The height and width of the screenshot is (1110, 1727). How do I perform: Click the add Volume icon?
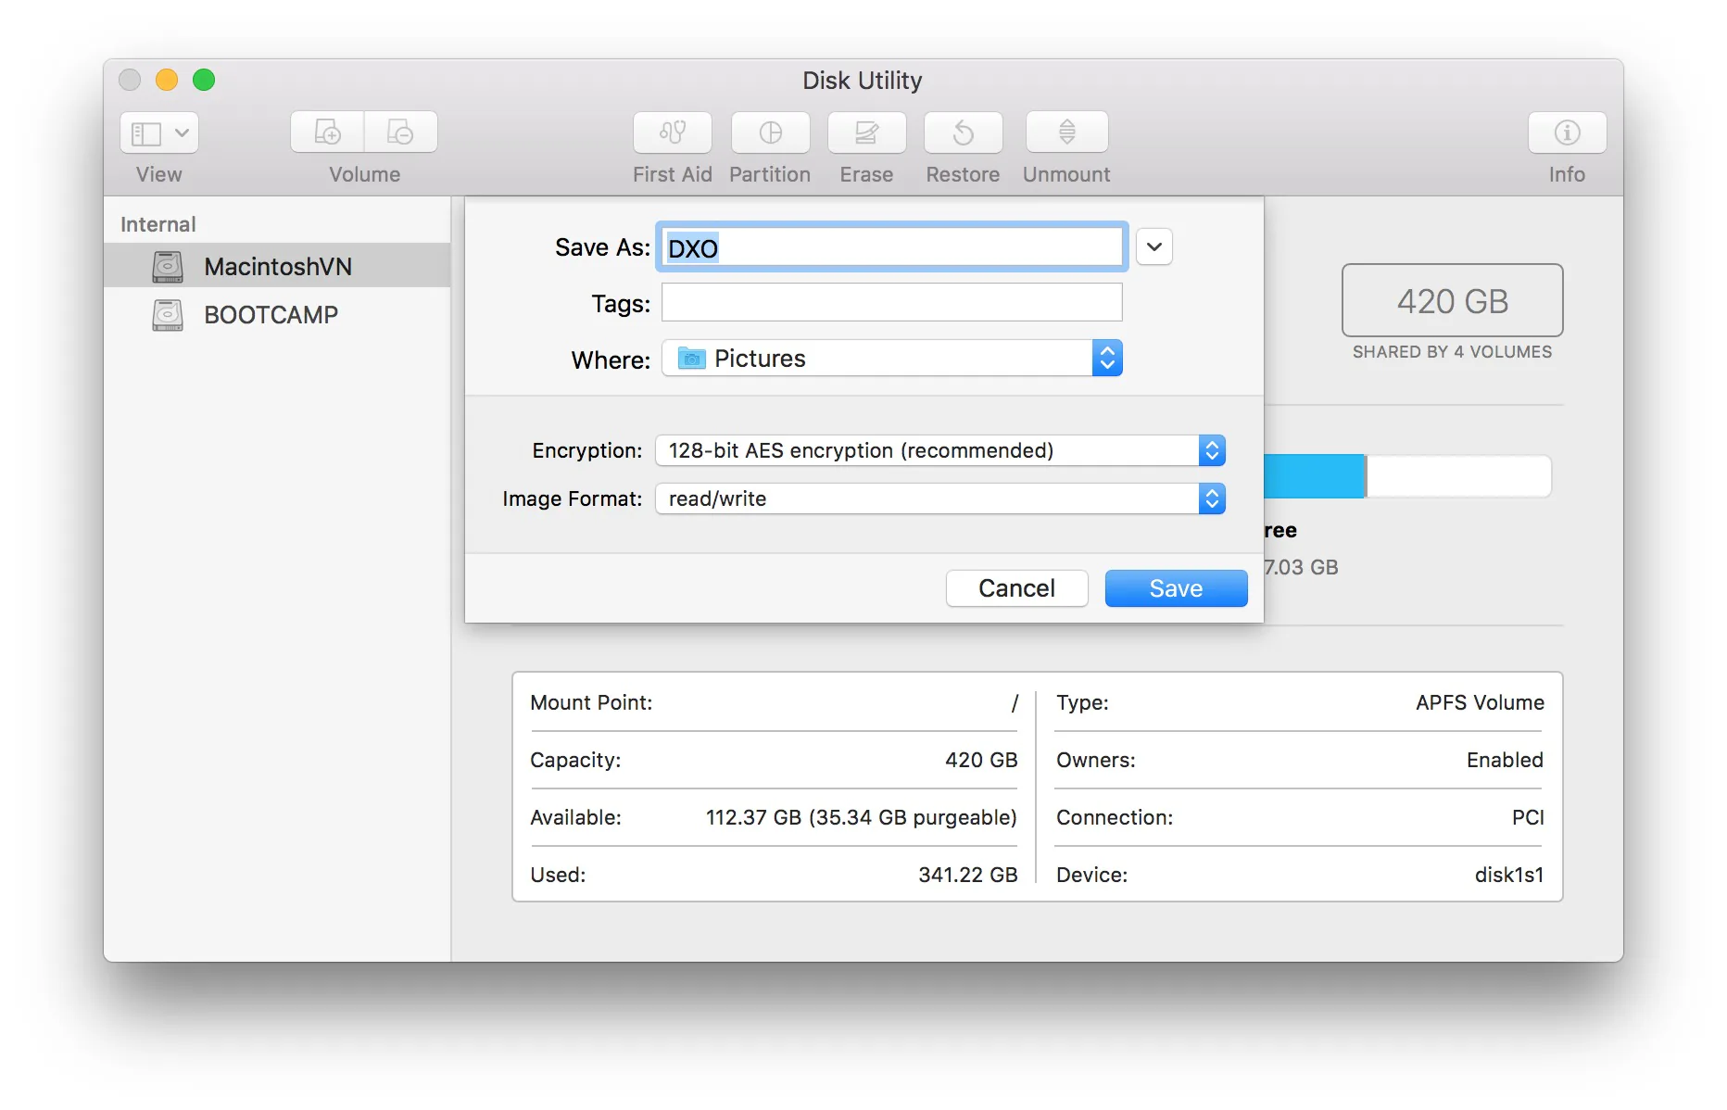(327, 132)
